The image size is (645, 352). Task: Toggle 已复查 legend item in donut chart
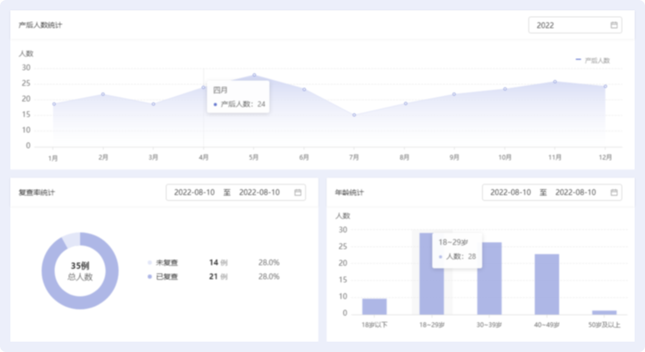coord(163,277)
